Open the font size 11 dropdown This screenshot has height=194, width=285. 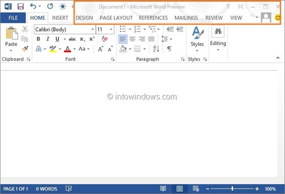click(111, 30)
